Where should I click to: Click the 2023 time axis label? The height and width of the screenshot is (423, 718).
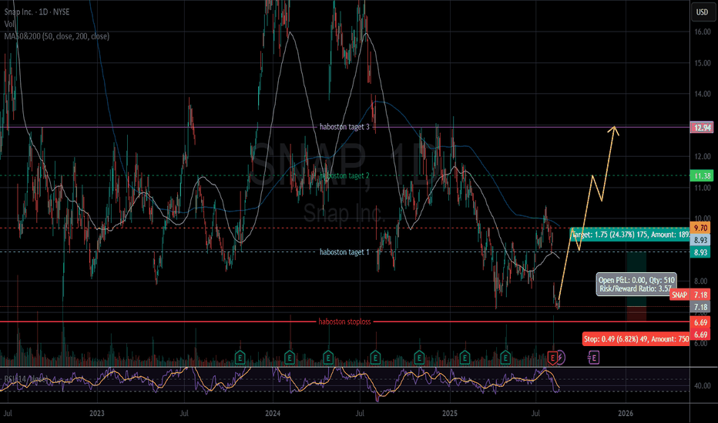pos(96,414)
